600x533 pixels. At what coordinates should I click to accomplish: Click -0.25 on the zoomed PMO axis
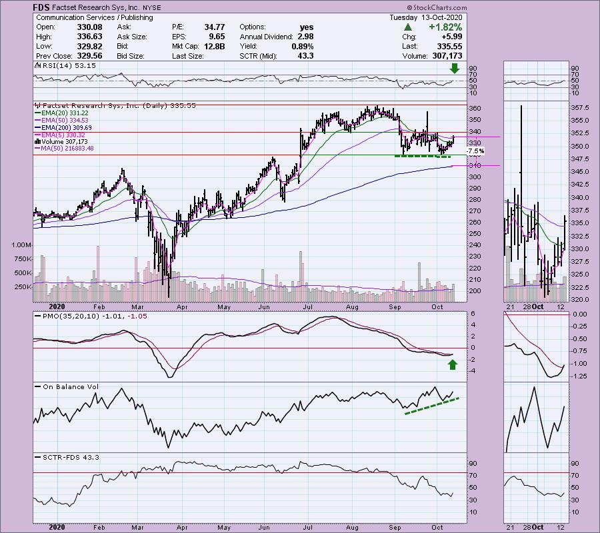pyautogui.click(x=578, y=326)
